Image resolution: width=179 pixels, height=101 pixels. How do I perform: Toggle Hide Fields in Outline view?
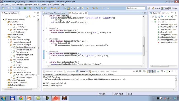162,17
